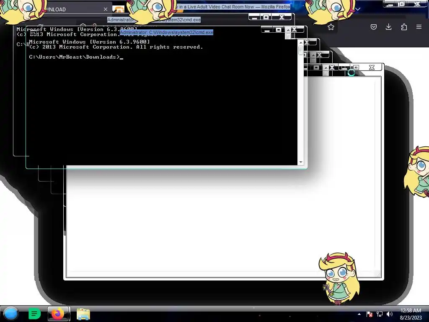The height and width of the screenshot is (322, 429).
Task: Click the C:\Users\MrBeast\Downloads> prompt line
Action: 75,57
